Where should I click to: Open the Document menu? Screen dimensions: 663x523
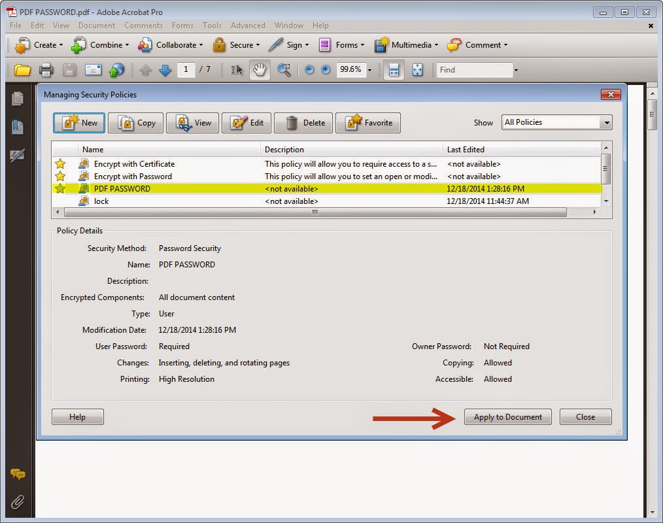96,25
